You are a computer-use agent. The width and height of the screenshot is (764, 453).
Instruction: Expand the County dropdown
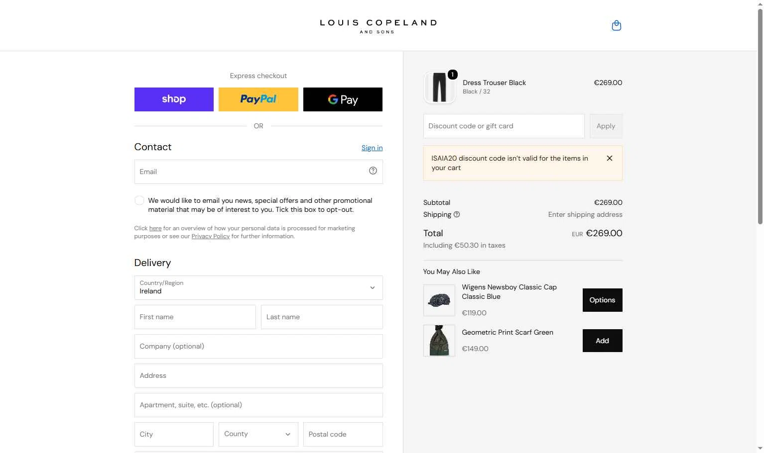[x=258, y=434]
